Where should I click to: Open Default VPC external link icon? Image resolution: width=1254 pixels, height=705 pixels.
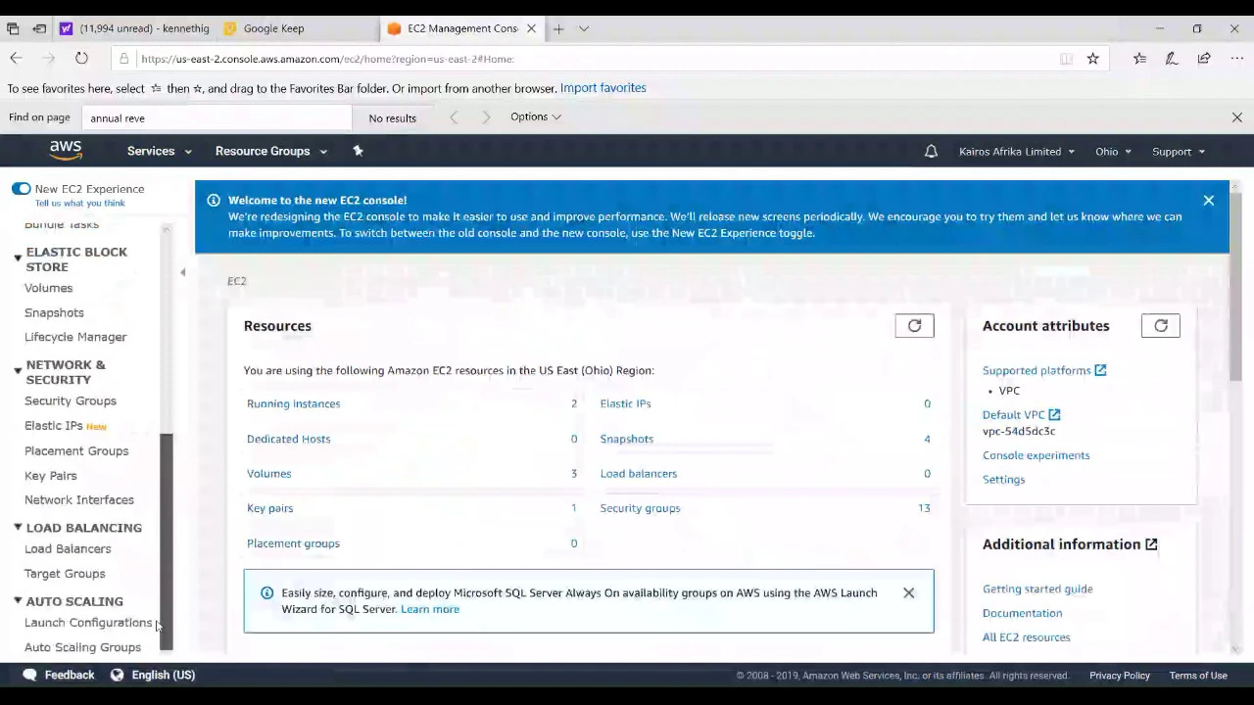pyautogui.click(x=1054, y=415)
